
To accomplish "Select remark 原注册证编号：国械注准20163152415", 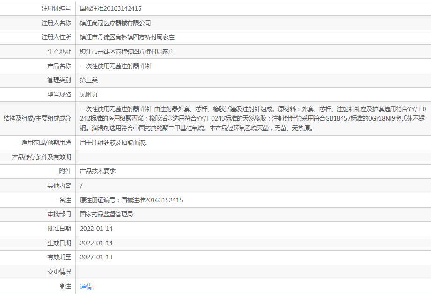I will [x=131, y=200].
